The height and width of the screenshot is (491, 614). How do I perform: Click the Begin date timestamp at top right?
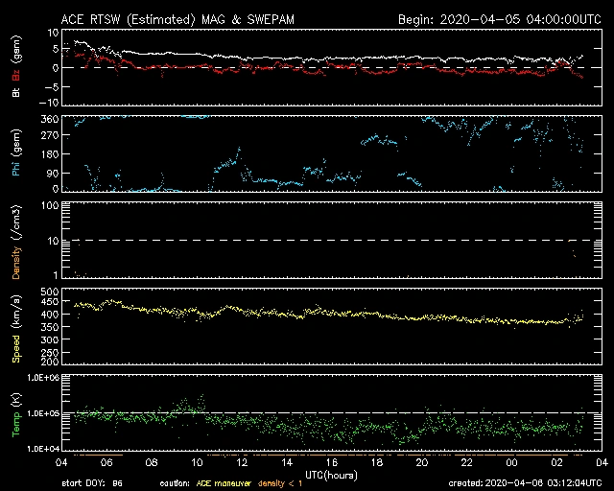[x=498, y=19]
